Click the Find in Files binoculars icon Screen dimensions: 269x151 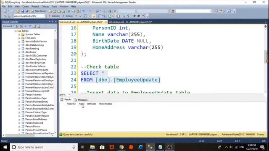point(172,11)
